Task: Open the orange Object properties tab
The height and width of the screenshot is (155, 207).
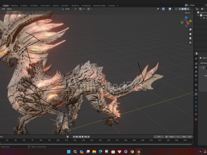Action: (x=196, y=90)
